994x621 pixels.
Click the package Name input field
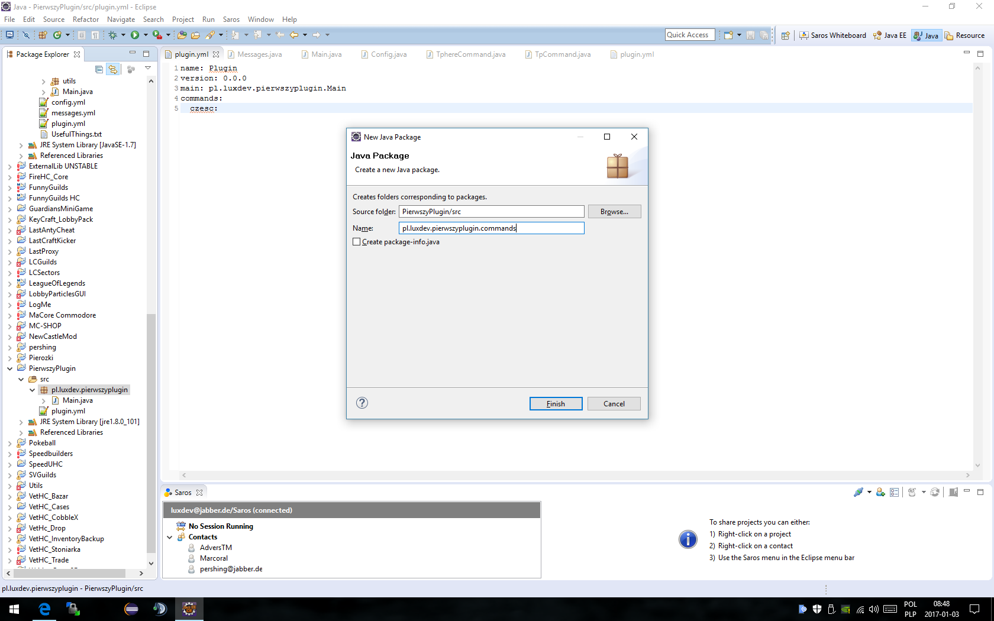491,228
